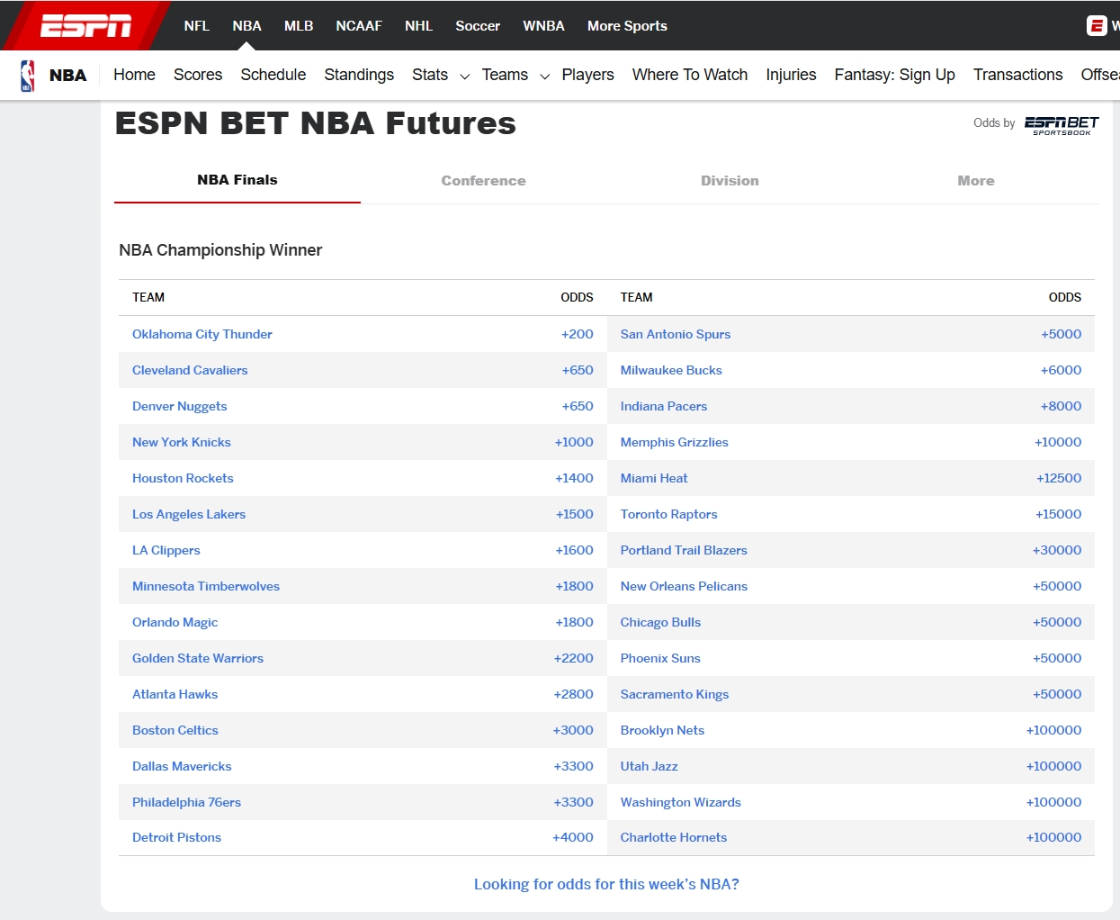Open New York Knicks team link
Viewport: 1120px width, 920px height.
pyautogui.click(x=181, y=442)
